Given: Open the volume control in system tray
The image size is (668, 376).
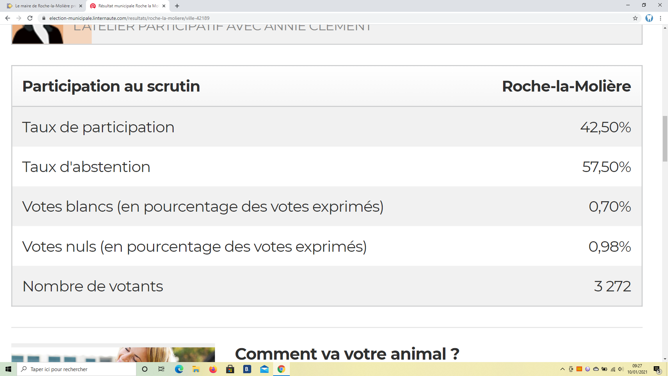Looking at the screenshot, I should click(621, 369).
